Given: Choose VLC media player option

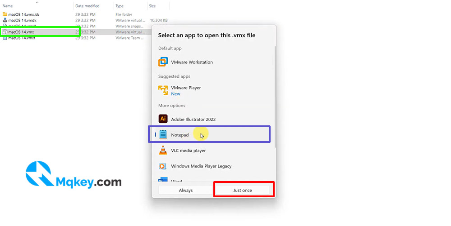Looking at the screenshot, I should coord(213,151).
